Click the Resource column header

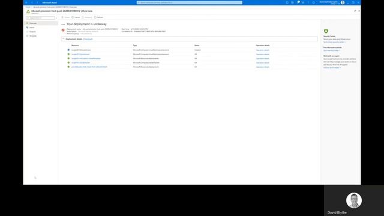pyautogui.click(x=75, y=46)
